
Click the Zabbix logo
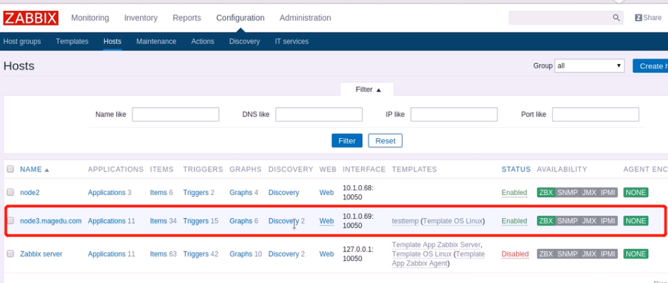click(31, 18)
